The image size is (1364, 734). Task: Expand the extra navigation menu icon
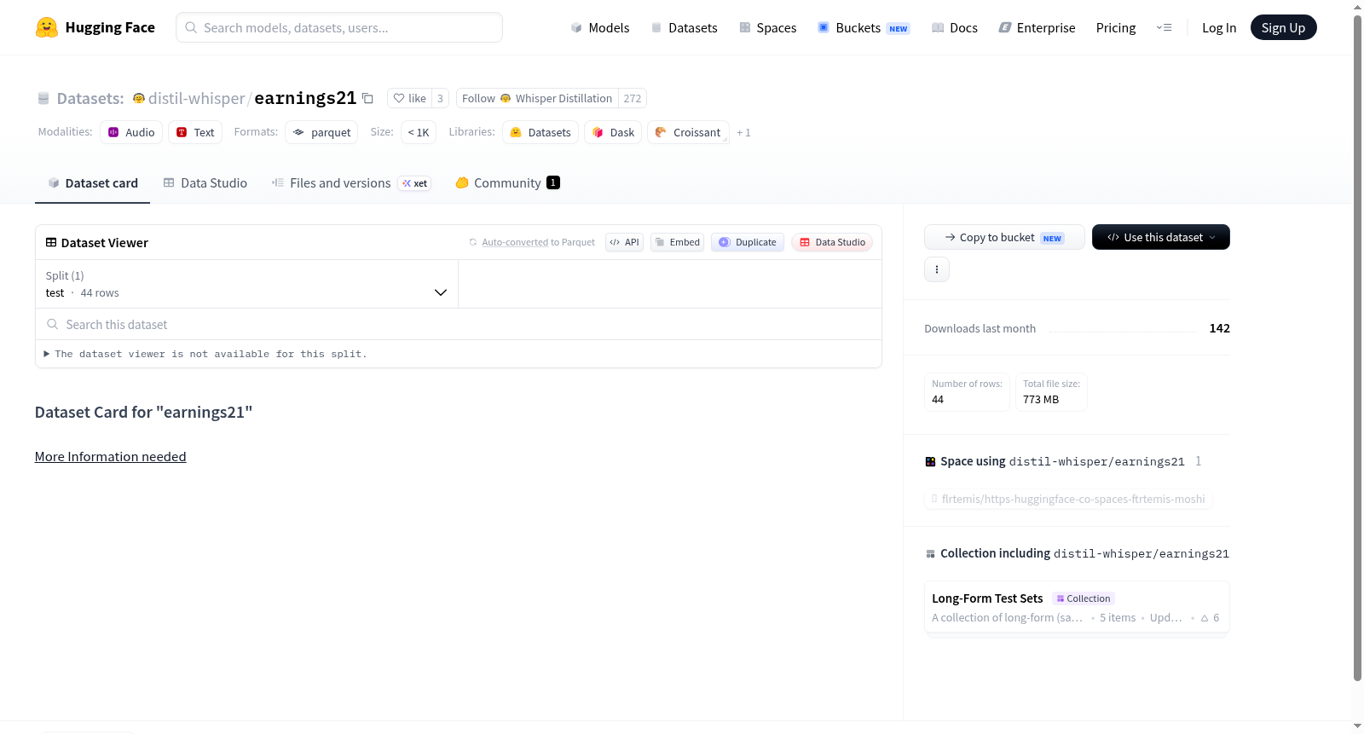[1164, 27]
